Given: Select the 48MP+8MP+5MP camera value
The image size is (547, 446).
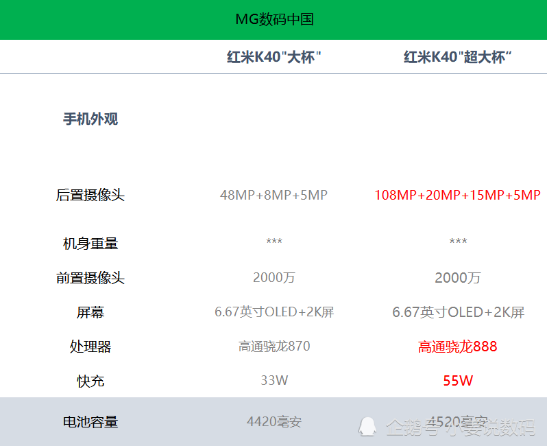Looking at the screenshot, I should (274, 195).
